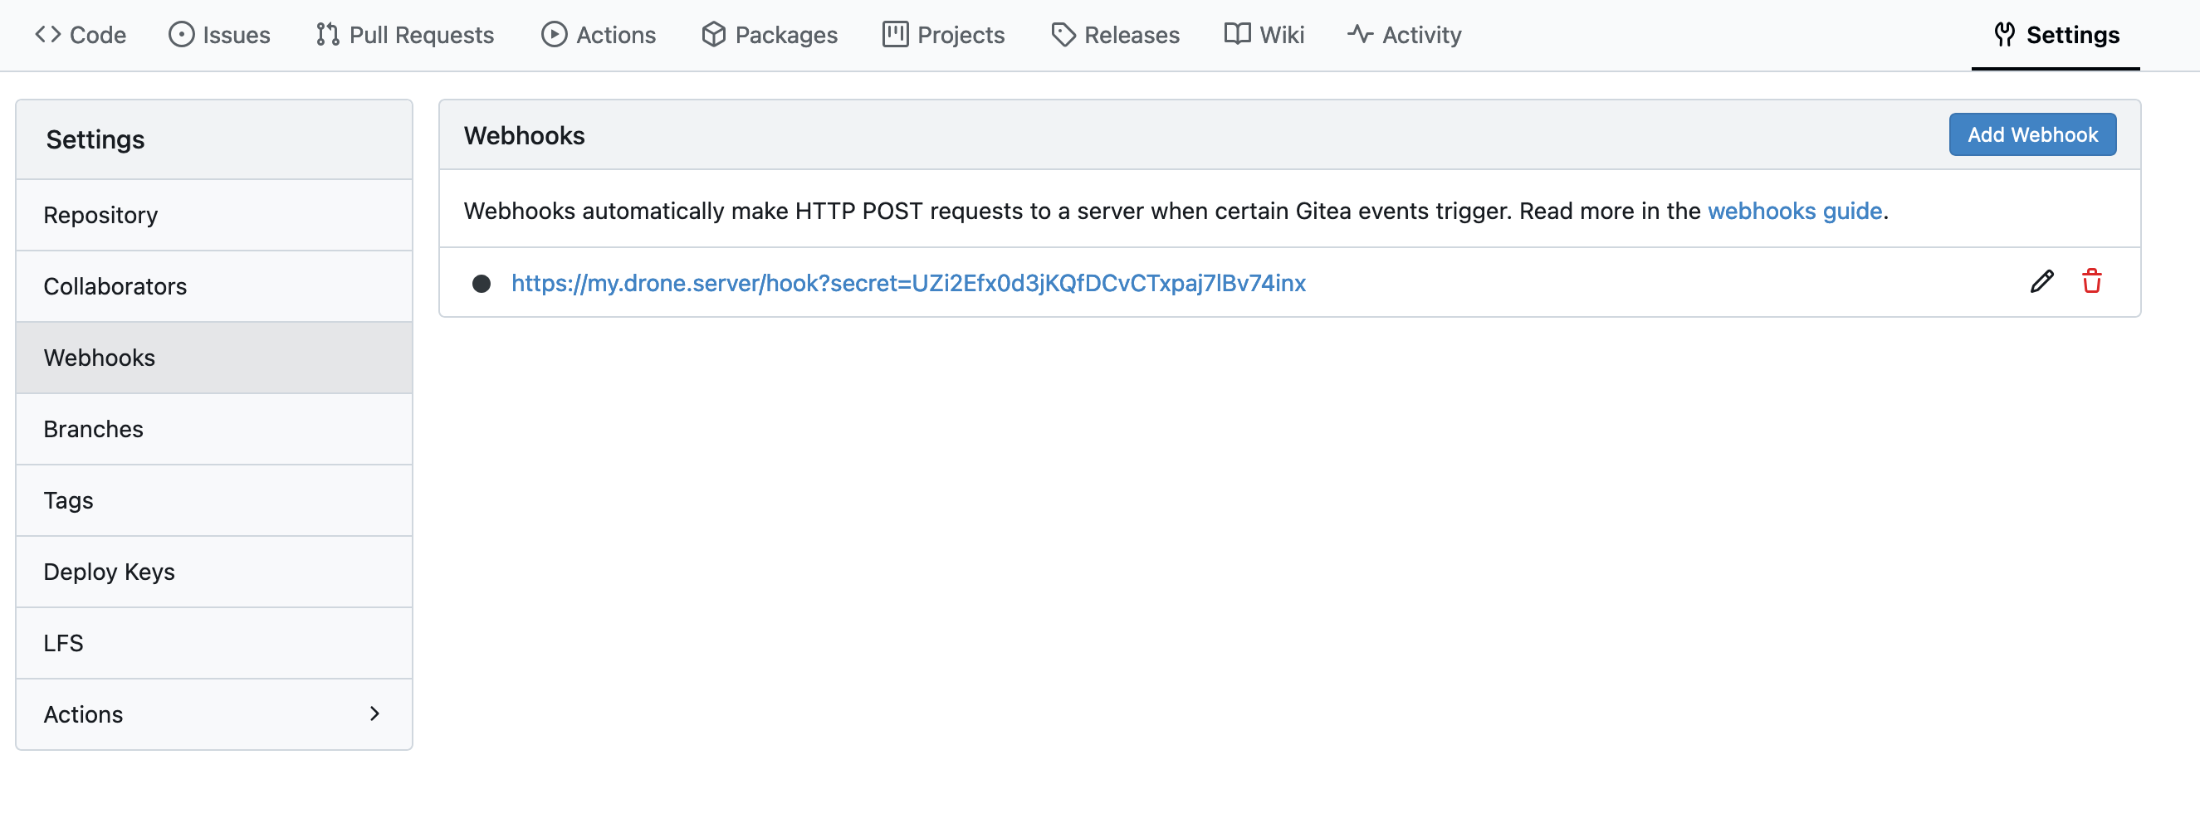The width and height of the screenshot is (2200, 828).
Task: Open the my.drone.server webhook URL link
Action: click(908, 284)
